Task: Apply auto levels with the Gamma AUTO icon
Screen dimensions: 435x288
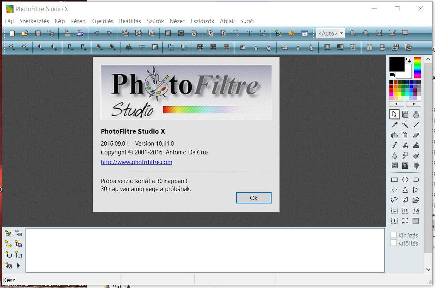Action: (x=171, y=48)
